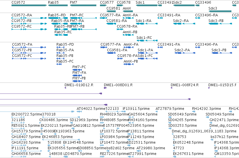Open transcript Rab35-RD
239x158 pixels.
point(57,15)
